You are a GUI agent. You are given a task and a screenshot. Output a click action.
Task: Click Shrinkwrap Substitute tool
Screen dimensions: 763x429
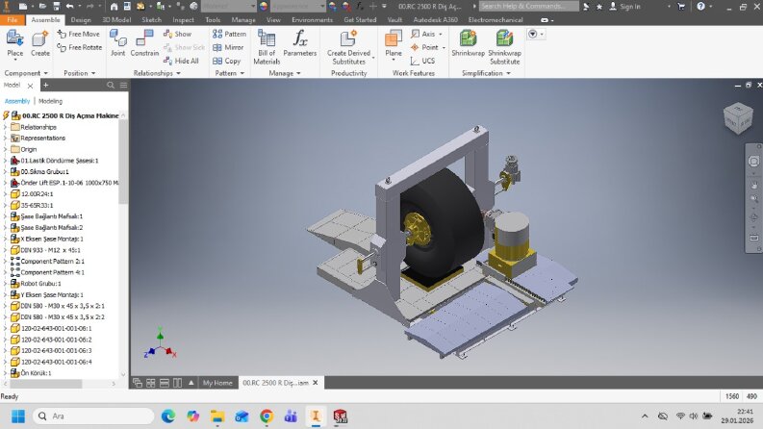[x=504, y=46]
